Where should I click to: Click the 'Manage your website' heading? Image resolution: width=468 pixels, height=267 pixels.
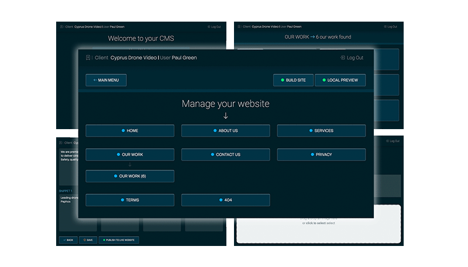(226, 103)
